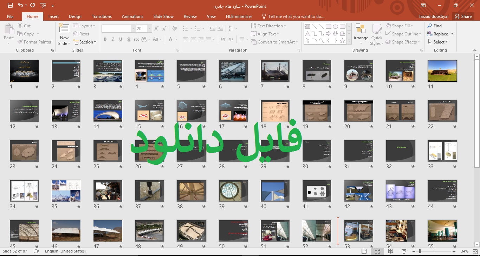
Task: Start slide show from beginning icon
Action: tap(43, 6)
